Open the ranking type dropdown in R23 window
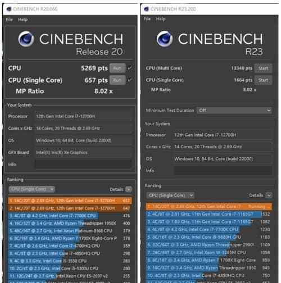This screenshot has width=281, height=283. tap(170, 195)
